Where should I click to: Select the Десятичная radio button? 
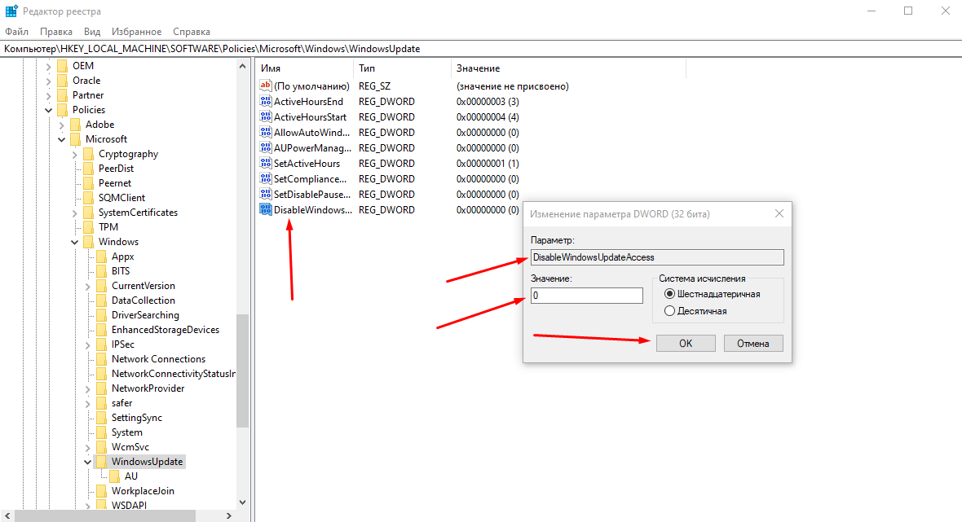670,311
